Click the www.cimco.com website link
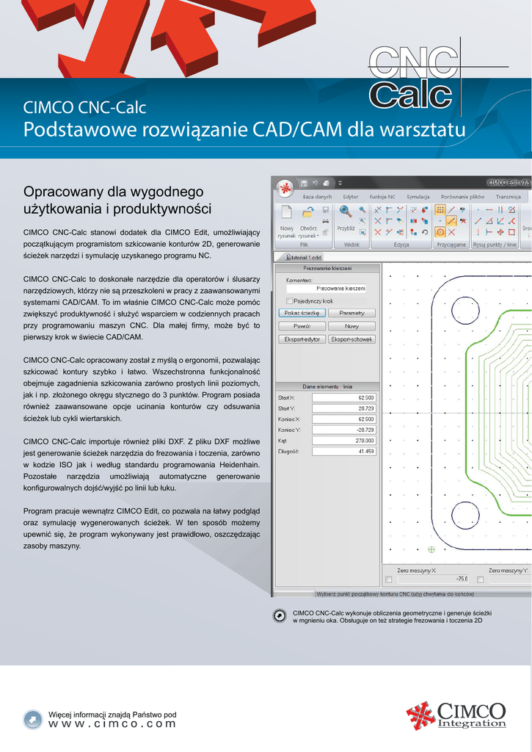The height and width of the screenshot is (752, 532). pos(112,723)
